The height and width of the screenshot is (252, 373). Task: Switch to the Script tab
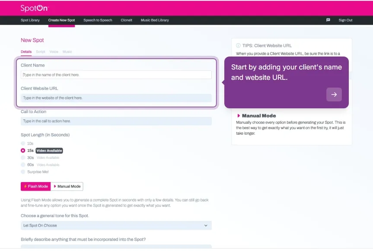click(41, 51)
